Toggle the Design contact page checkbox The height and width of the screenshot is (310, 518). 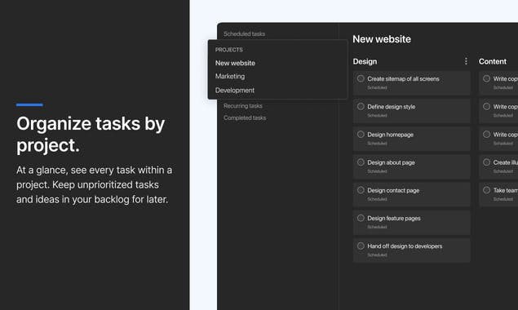[361, 190]
